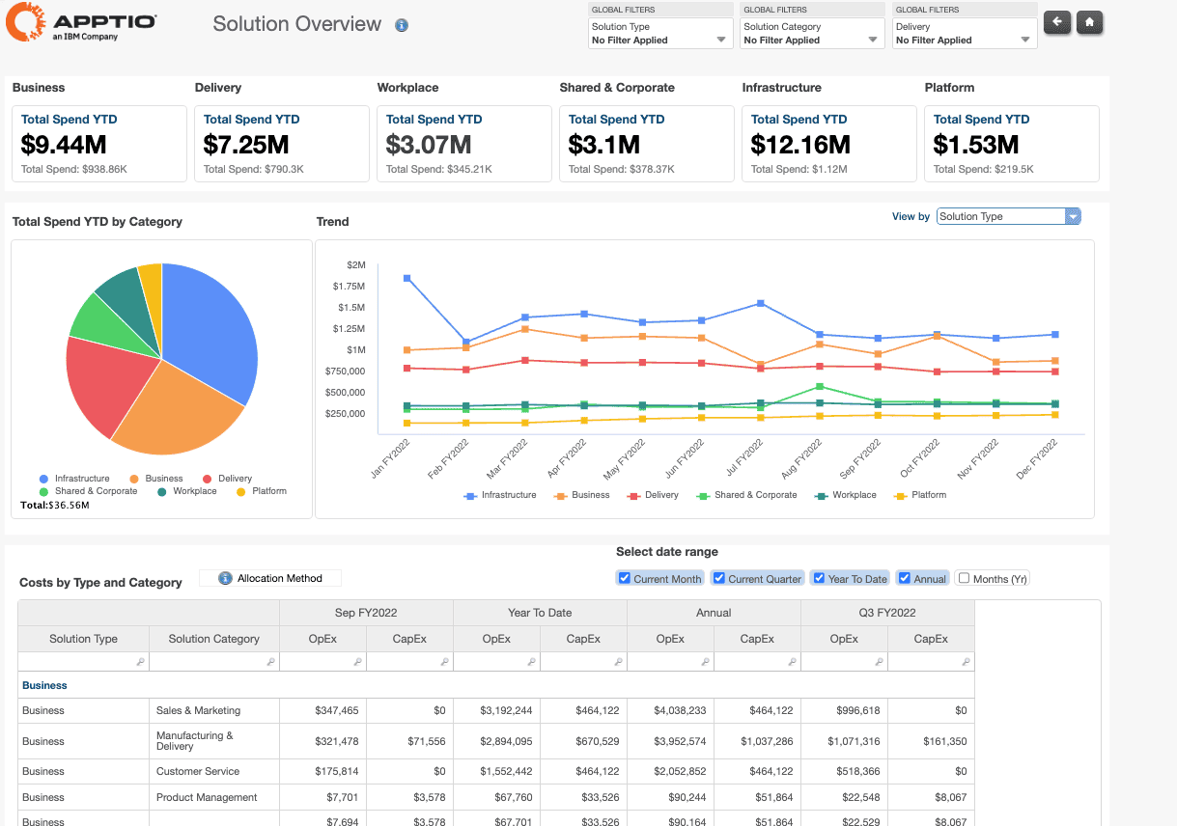This screenshot has height=826, width=1177.
Task: Click the search icon in Solution Type column filter
Action: pyautogui.click(x=140, y=662)
